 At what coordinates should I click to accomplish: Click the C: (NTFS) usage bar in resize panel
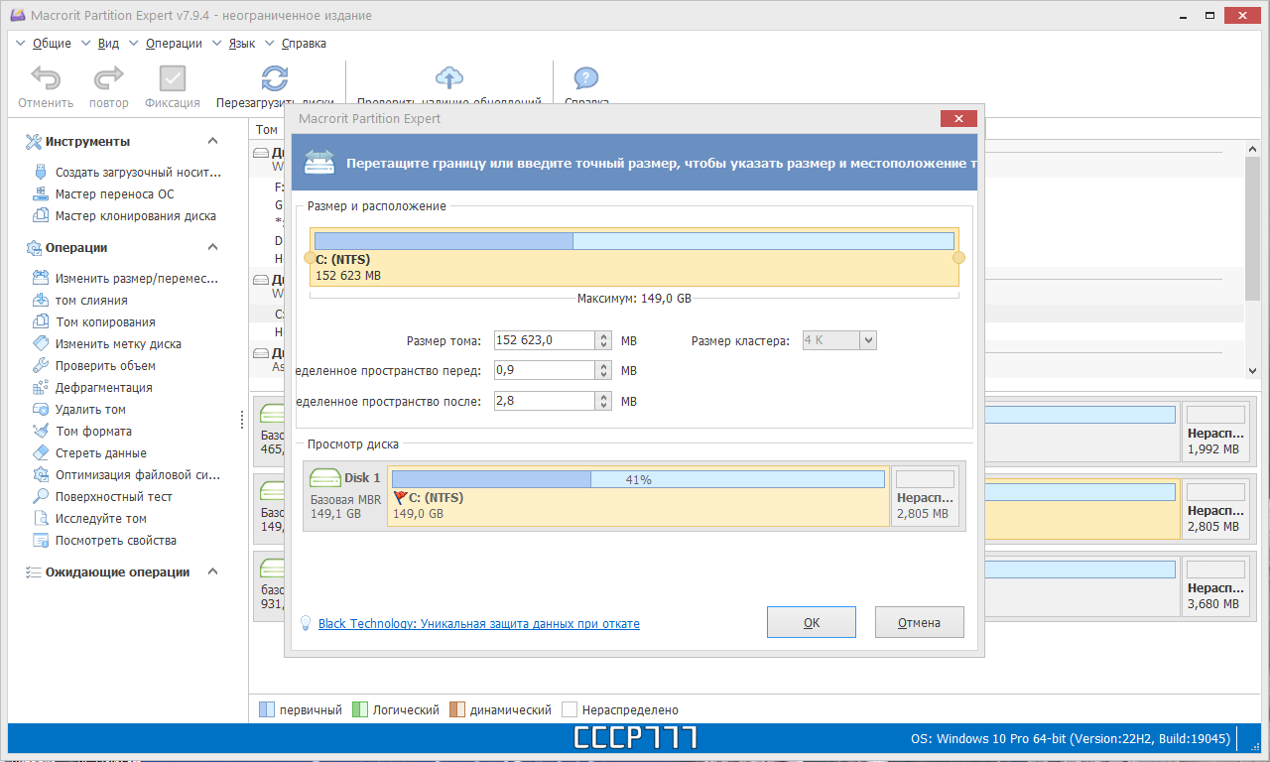(634, 241)
